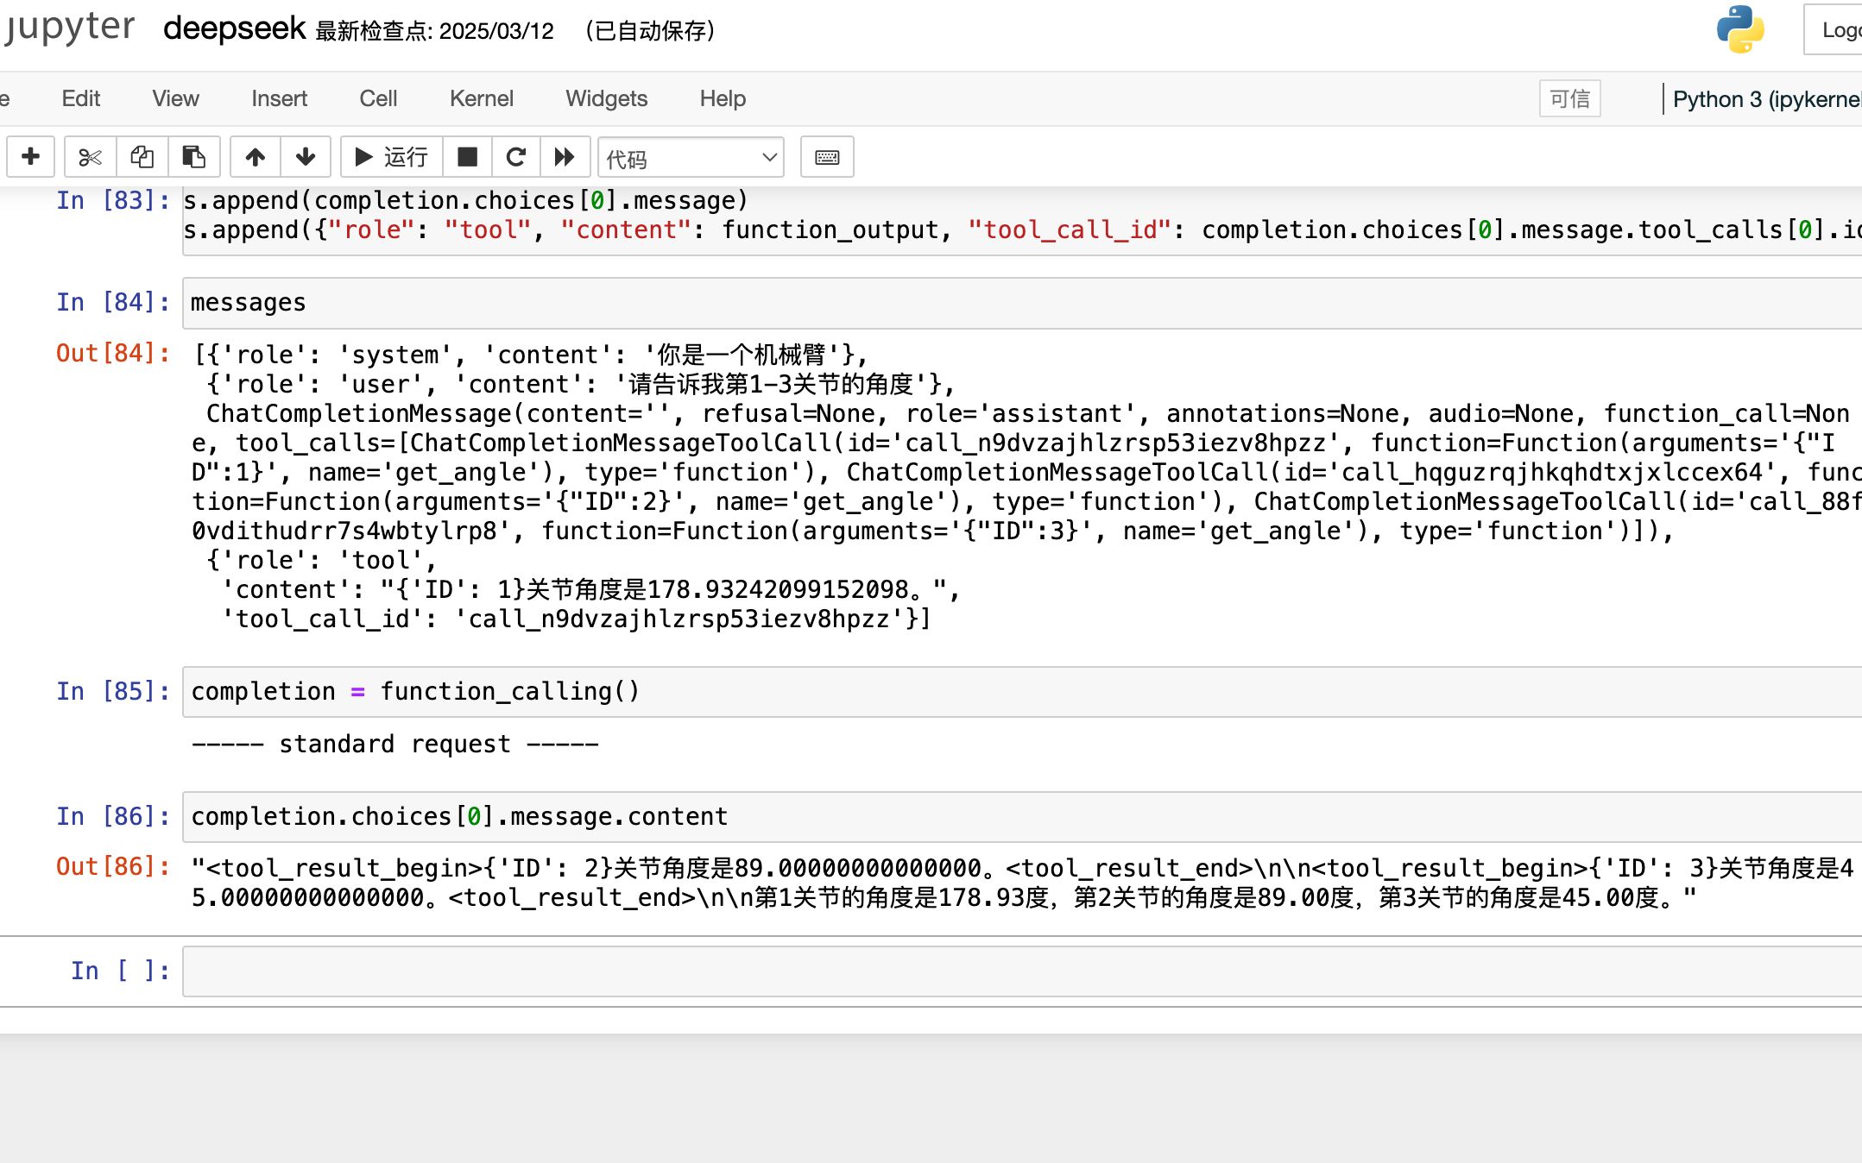Paste cells below icon
Screen dimensions: 1862x1163
pos(193,157)
